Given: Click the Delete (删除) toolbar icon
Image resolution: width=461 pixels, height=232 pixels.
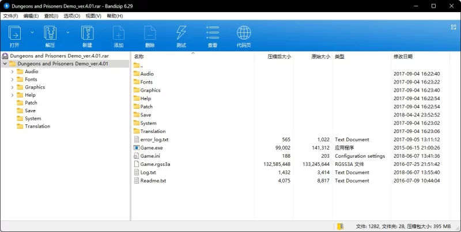Looking at the screenshot, I should (x=150, y=33).
